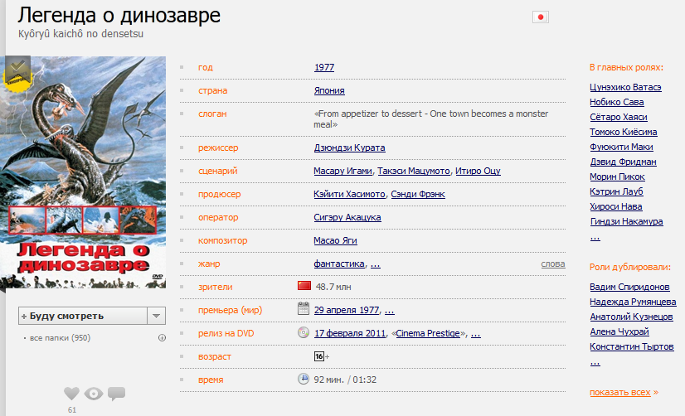Open the dropdown arrow beside 'Буду смотреть'
The height and width of the screenshot is (416, 685).
point(157,316)
